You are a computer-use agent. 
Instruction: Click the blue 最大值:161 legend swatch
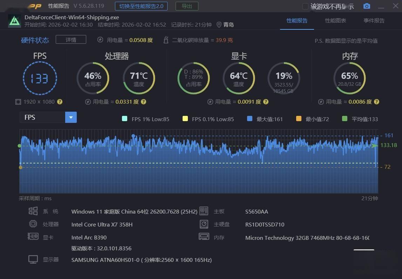(250, 119)
